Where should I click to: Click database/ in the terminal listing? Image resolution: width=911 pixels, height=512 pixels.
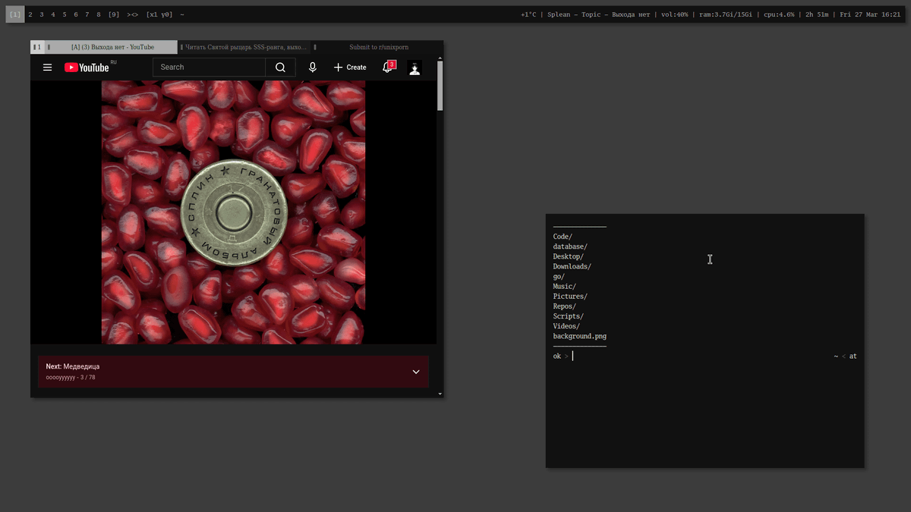[570, 247]
